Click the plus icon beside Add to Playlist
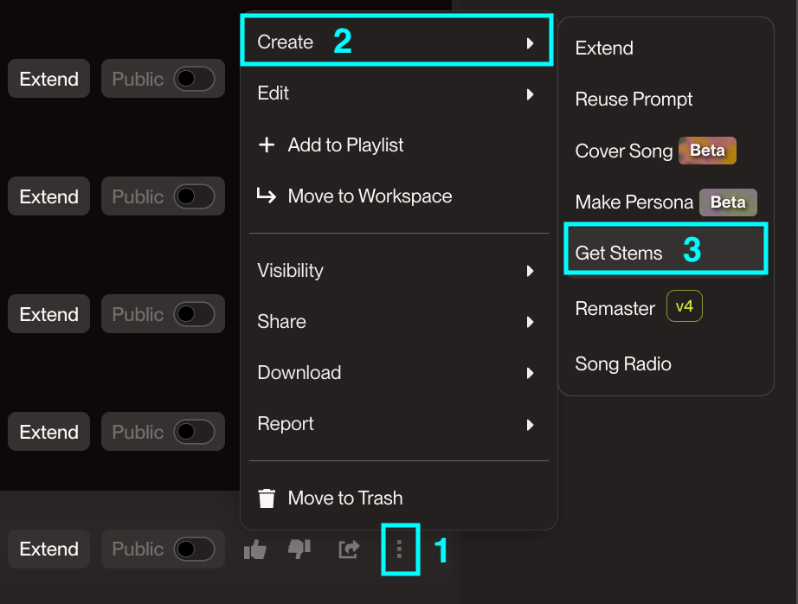This screenshot has width=798, height=604. (267, 145)
